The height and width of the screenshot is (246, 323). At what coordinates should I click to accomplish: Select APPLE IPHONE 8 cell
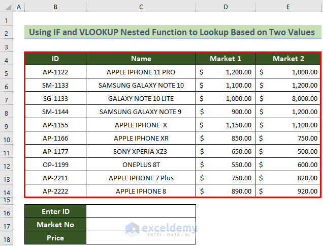[141, 191]
